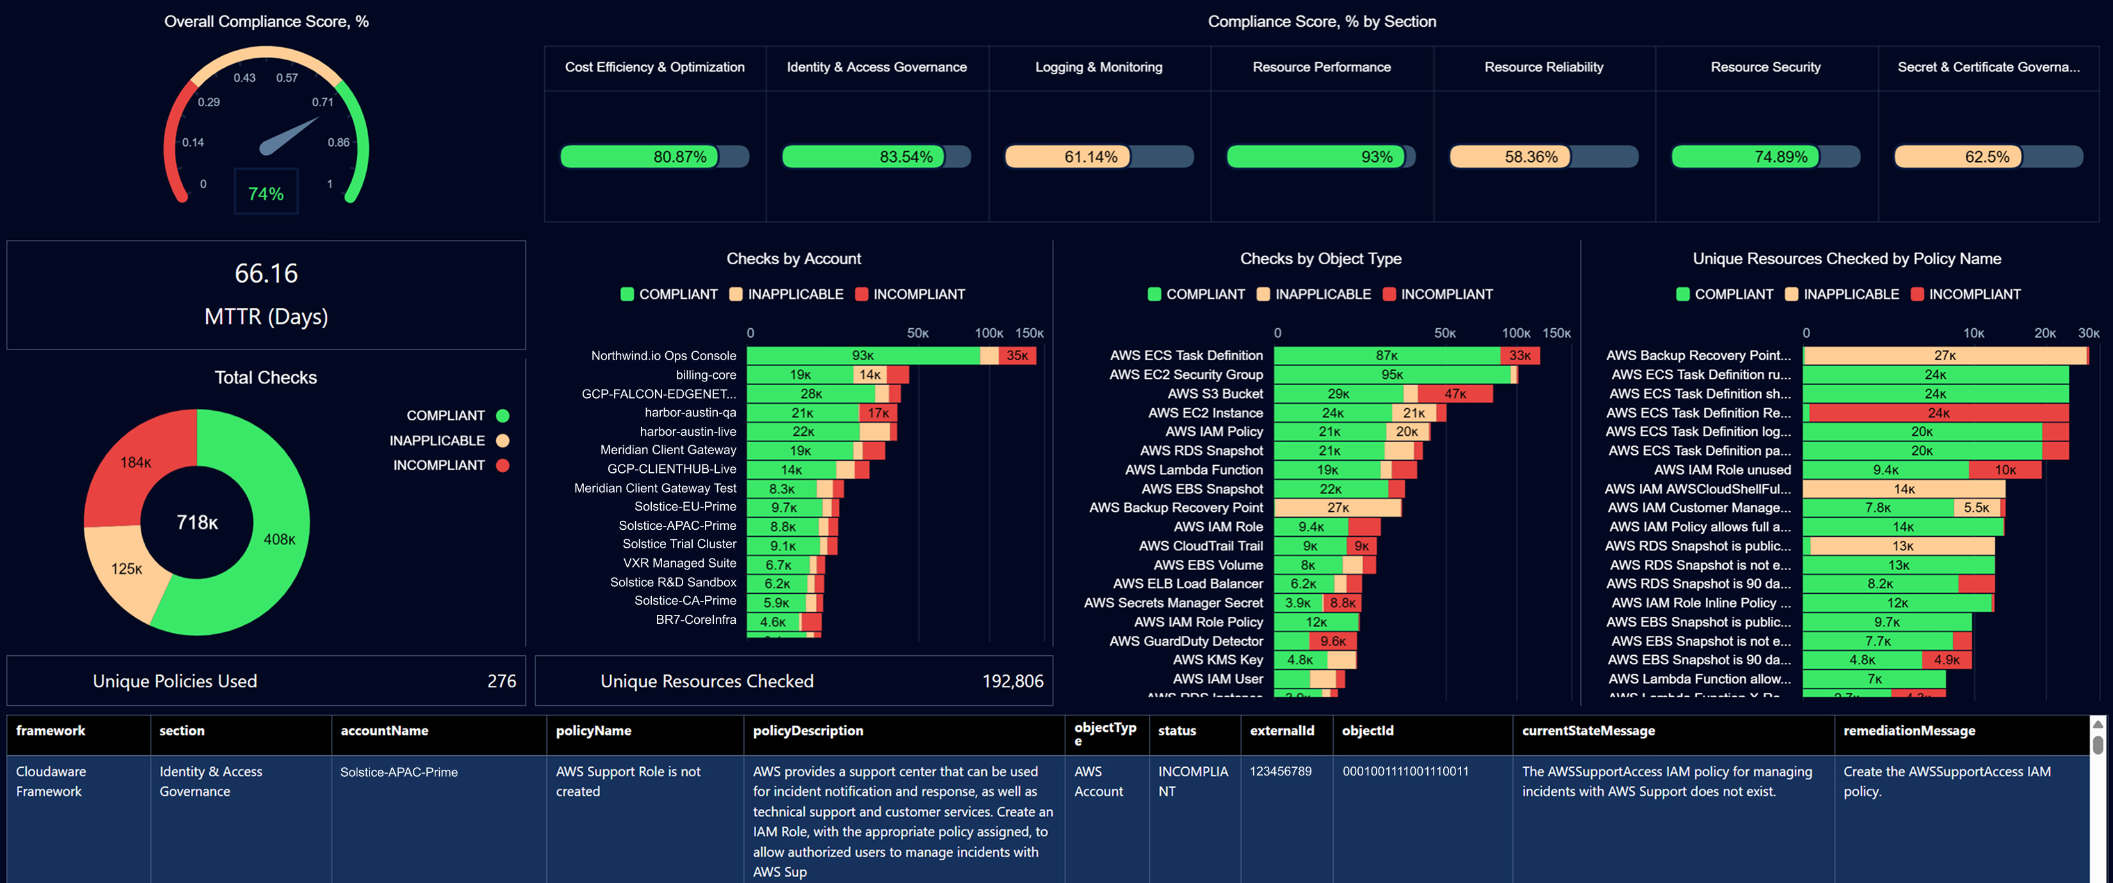This screenshot has height=883, width=2113.
Task: Click Unique Policies Used value 276
Action: pyautogui.click(x=501, y=681)
